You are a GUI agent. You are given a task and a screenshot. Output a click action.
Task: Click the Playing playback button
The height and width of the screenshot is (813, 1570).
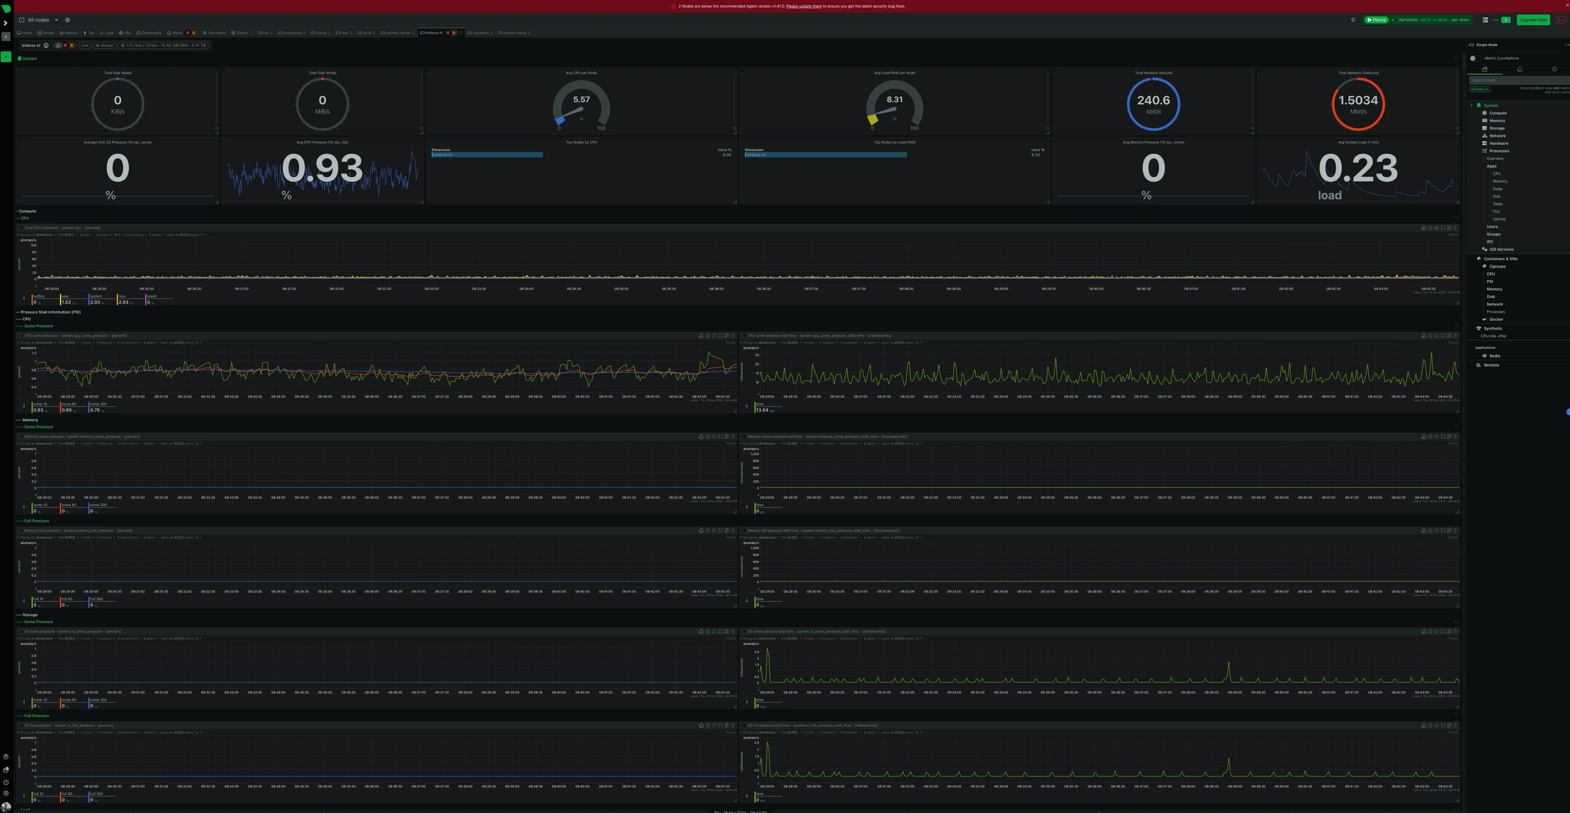coord(1376,20)
